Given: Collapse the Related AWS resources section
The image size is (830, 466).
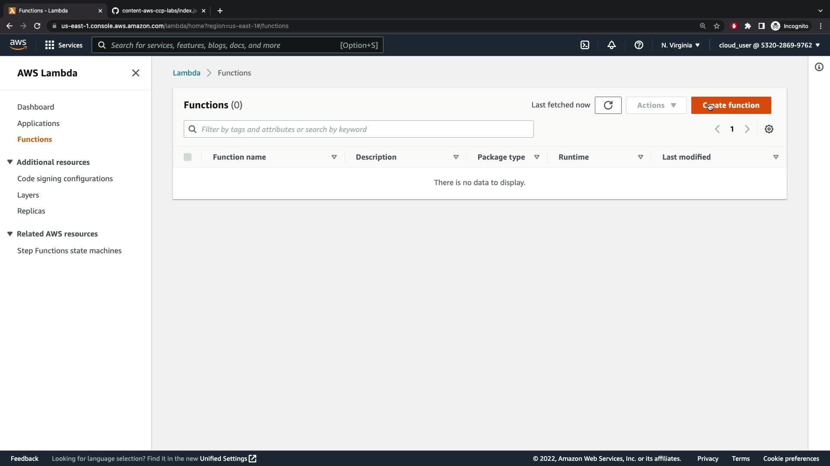Looking at the screenshot, I should [10, 234].
